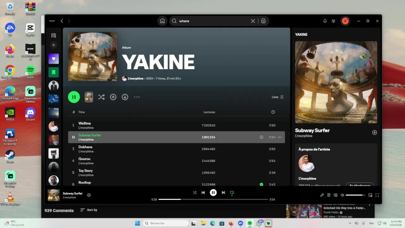Add Subway Surfer row to liked songs
Viewport: 405px width, 228px height.
point(261,137)
